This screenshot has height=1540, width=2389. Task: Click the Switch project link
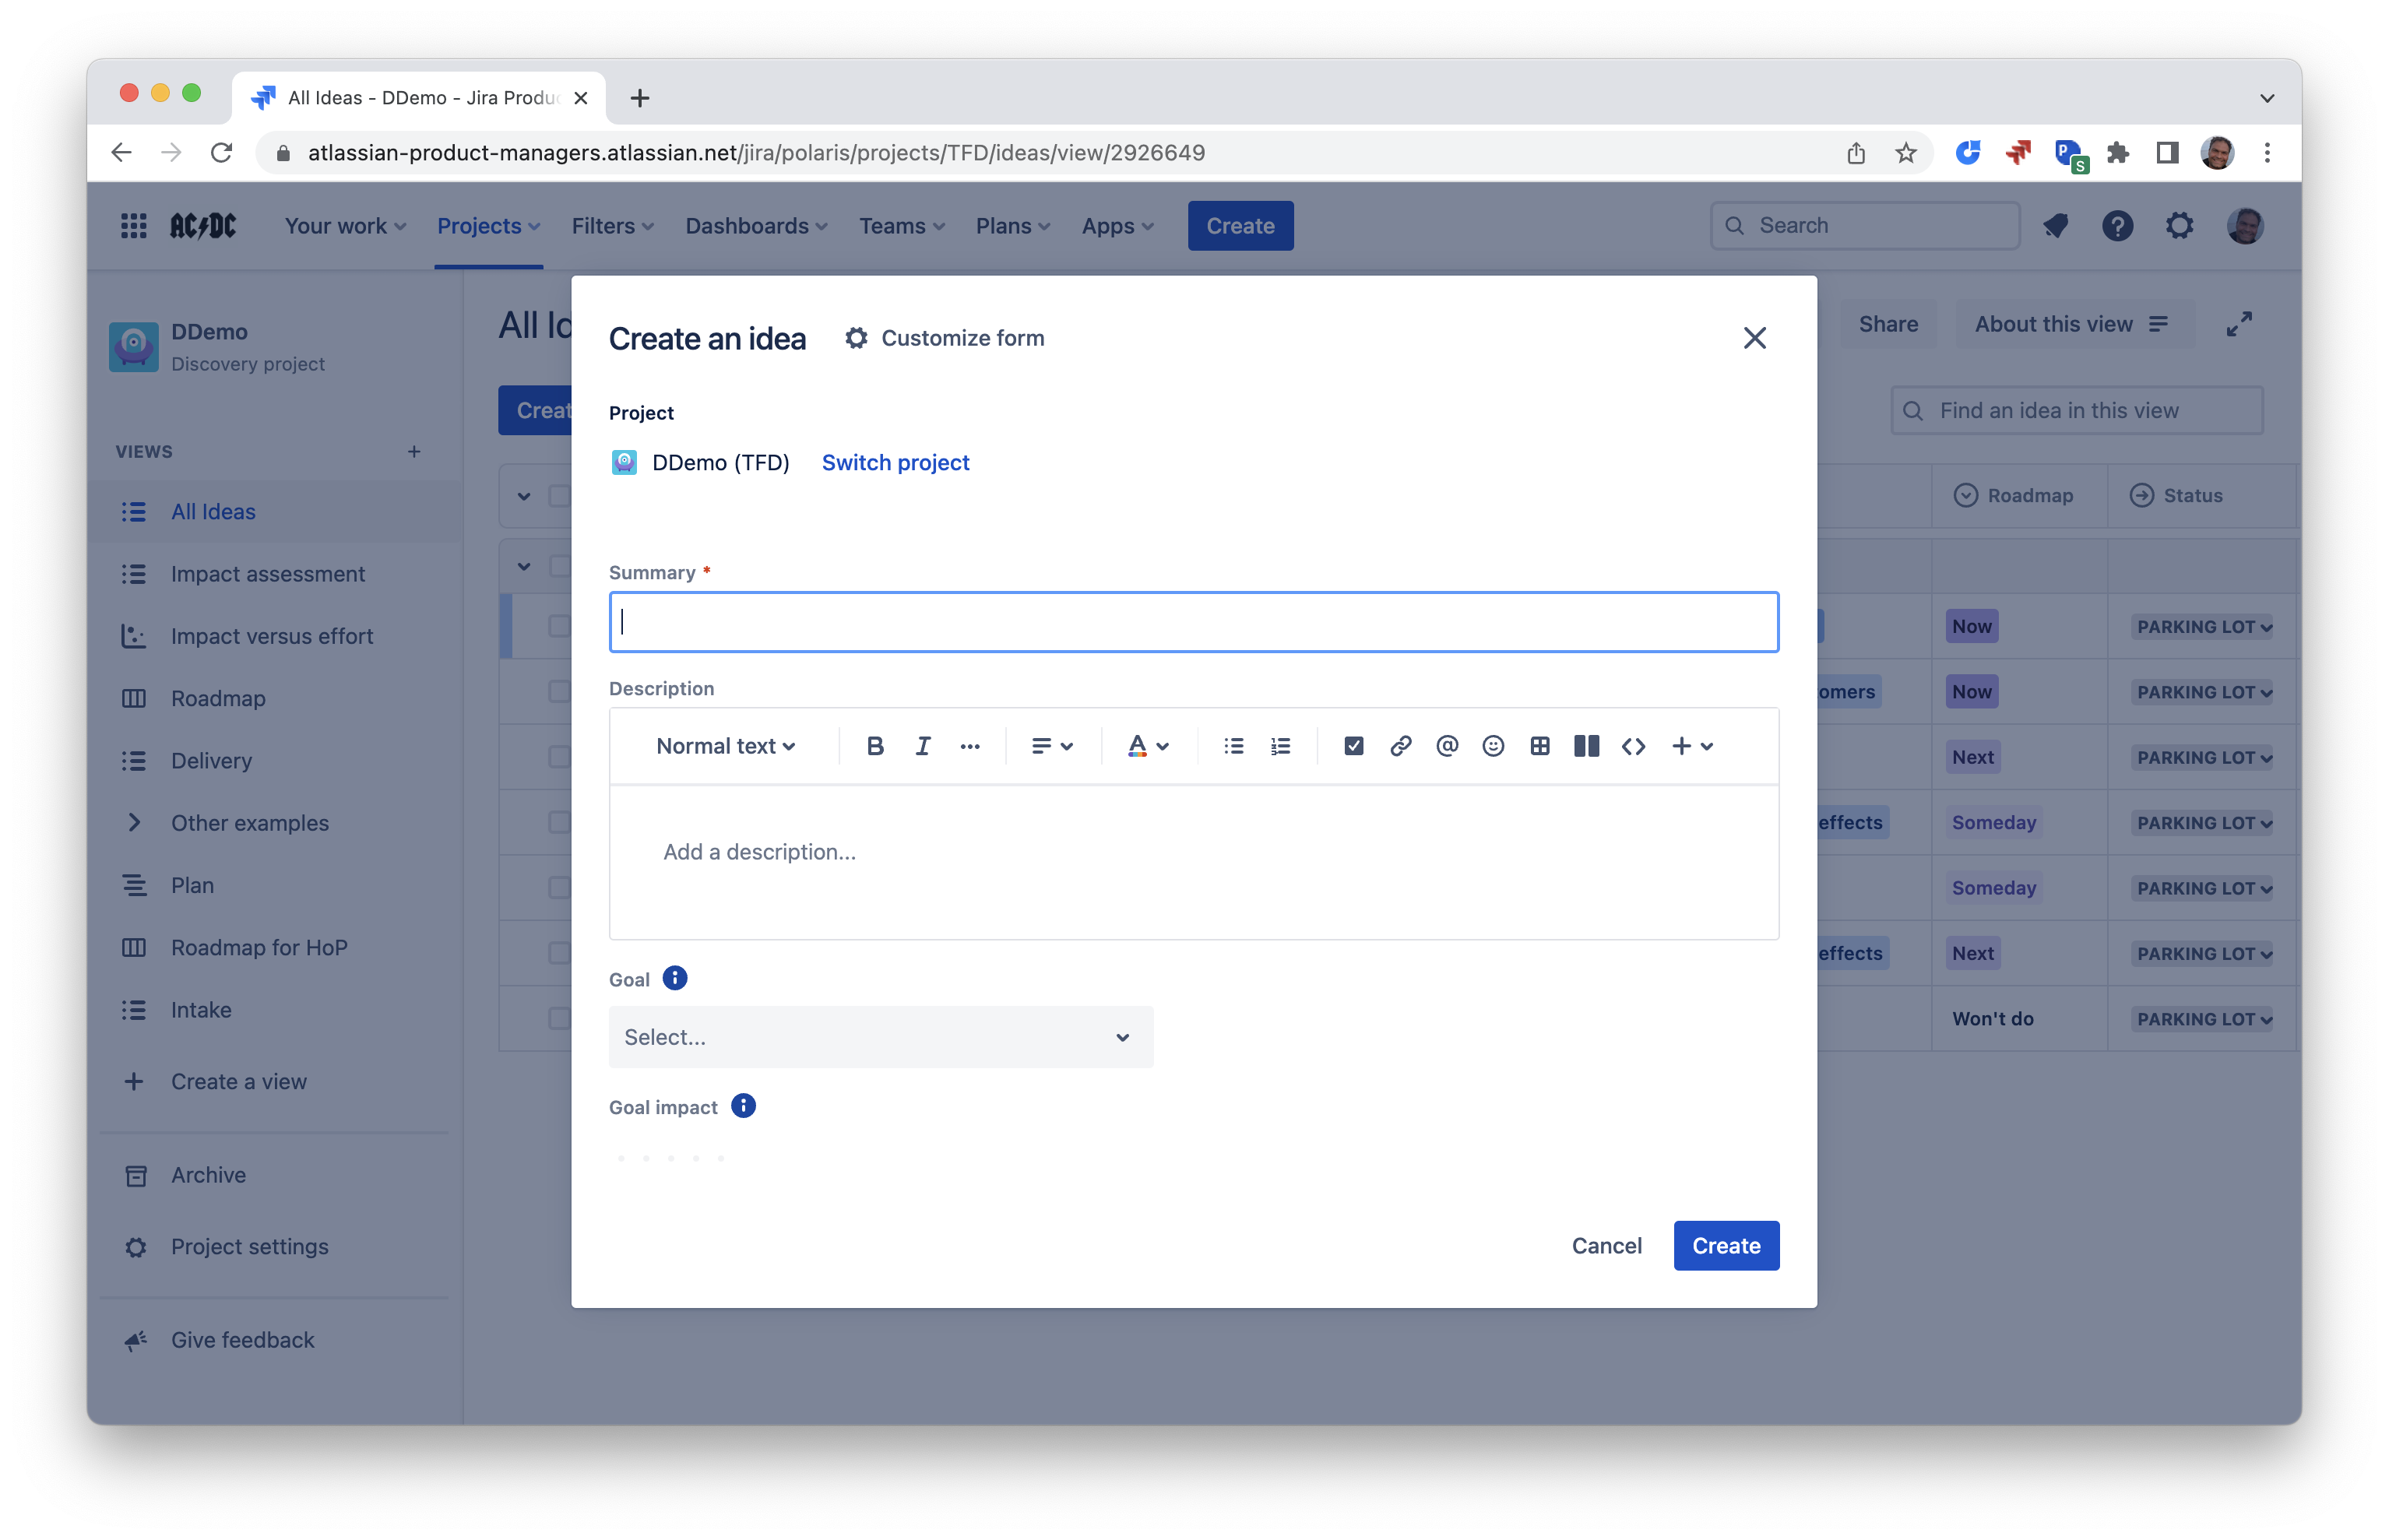click(x=895, y=462)
